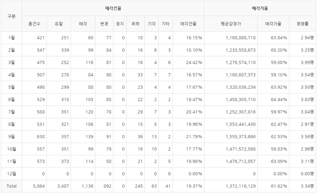Click the value 63.84%
The image size is (317, 193).
[x=279, y=38]
